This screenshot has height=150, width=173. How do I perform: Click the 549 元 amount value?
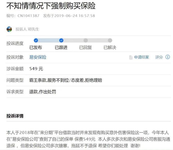pos(36,69)
